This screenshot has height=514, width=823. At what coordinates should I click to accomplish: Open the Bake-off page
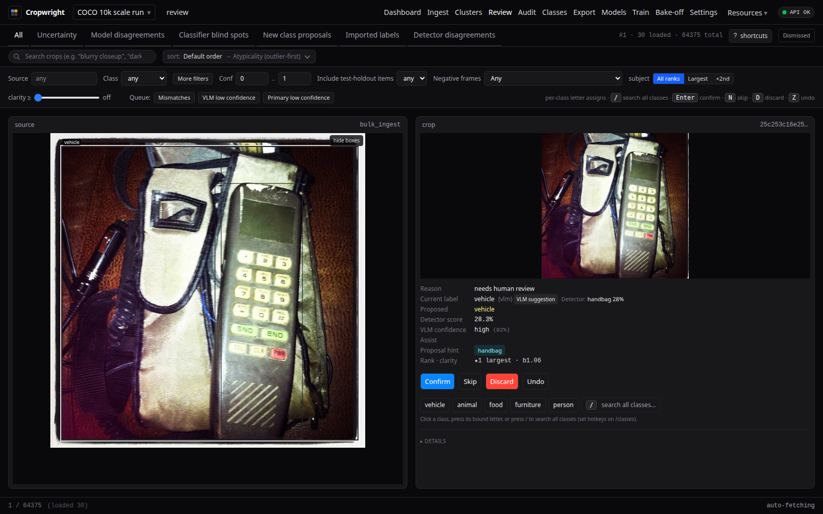click(669, 12)
